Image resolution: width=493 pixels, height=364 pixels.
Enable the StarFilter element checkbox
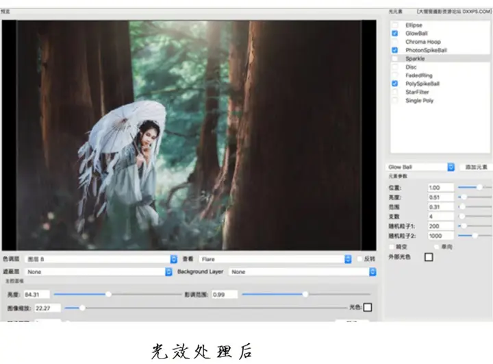click(x=395, y=92)
